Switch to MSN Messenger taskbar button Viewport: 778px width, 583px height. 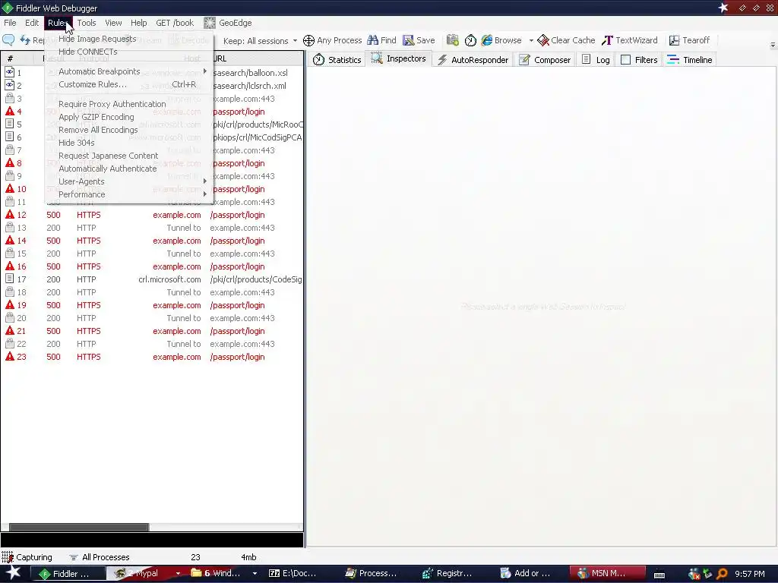607,574
